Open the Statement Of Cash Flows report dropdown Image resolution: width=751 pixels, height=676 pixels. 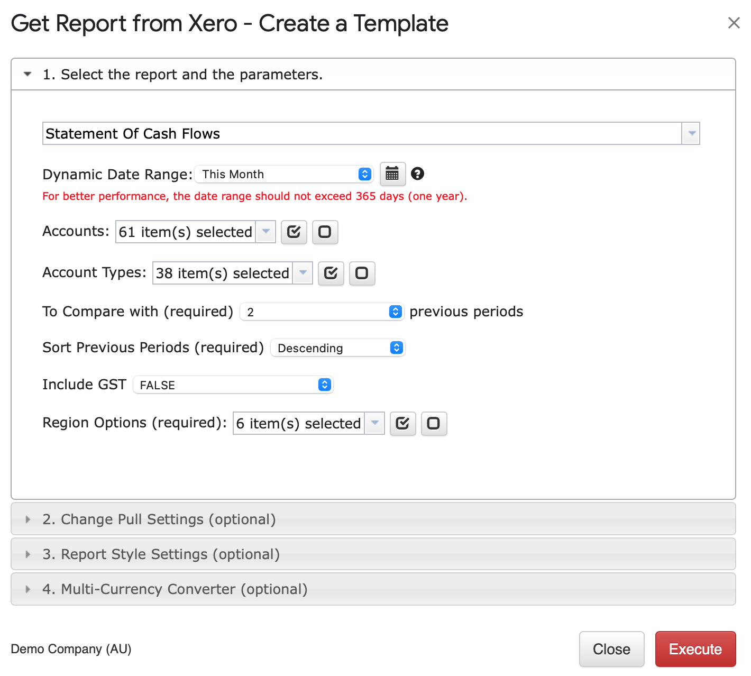pos(371,133)
